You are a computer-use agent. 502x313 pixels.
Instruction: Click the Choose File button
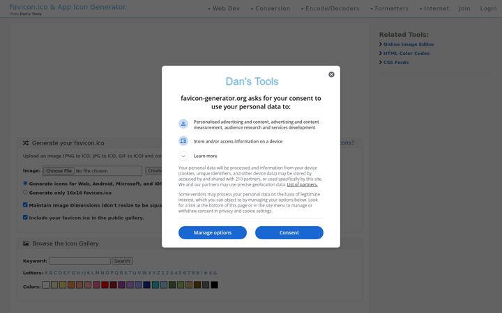click(x=59, y=171)
